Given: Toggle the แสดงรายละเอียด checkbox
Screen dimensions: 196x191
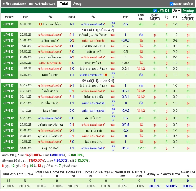Looking at the screenshot, I should (x=172, y=4).
